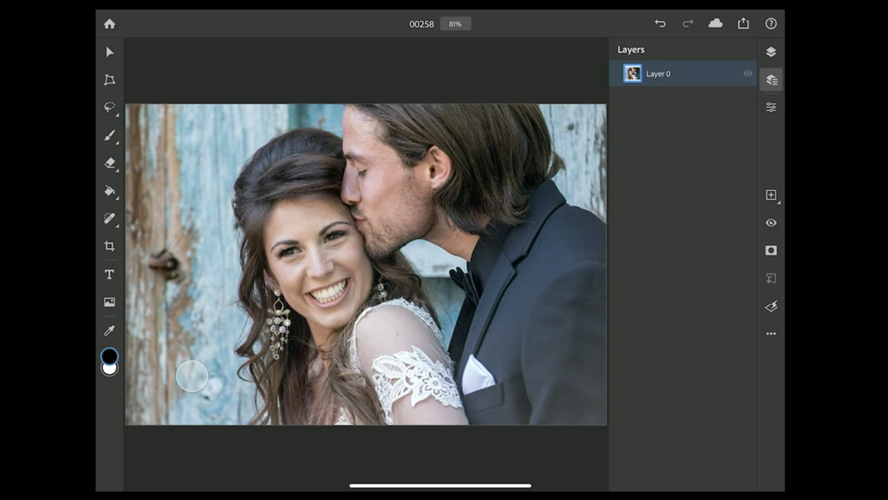Open cloud document status
The image size is (888, 500).
[x=715, y=24]
